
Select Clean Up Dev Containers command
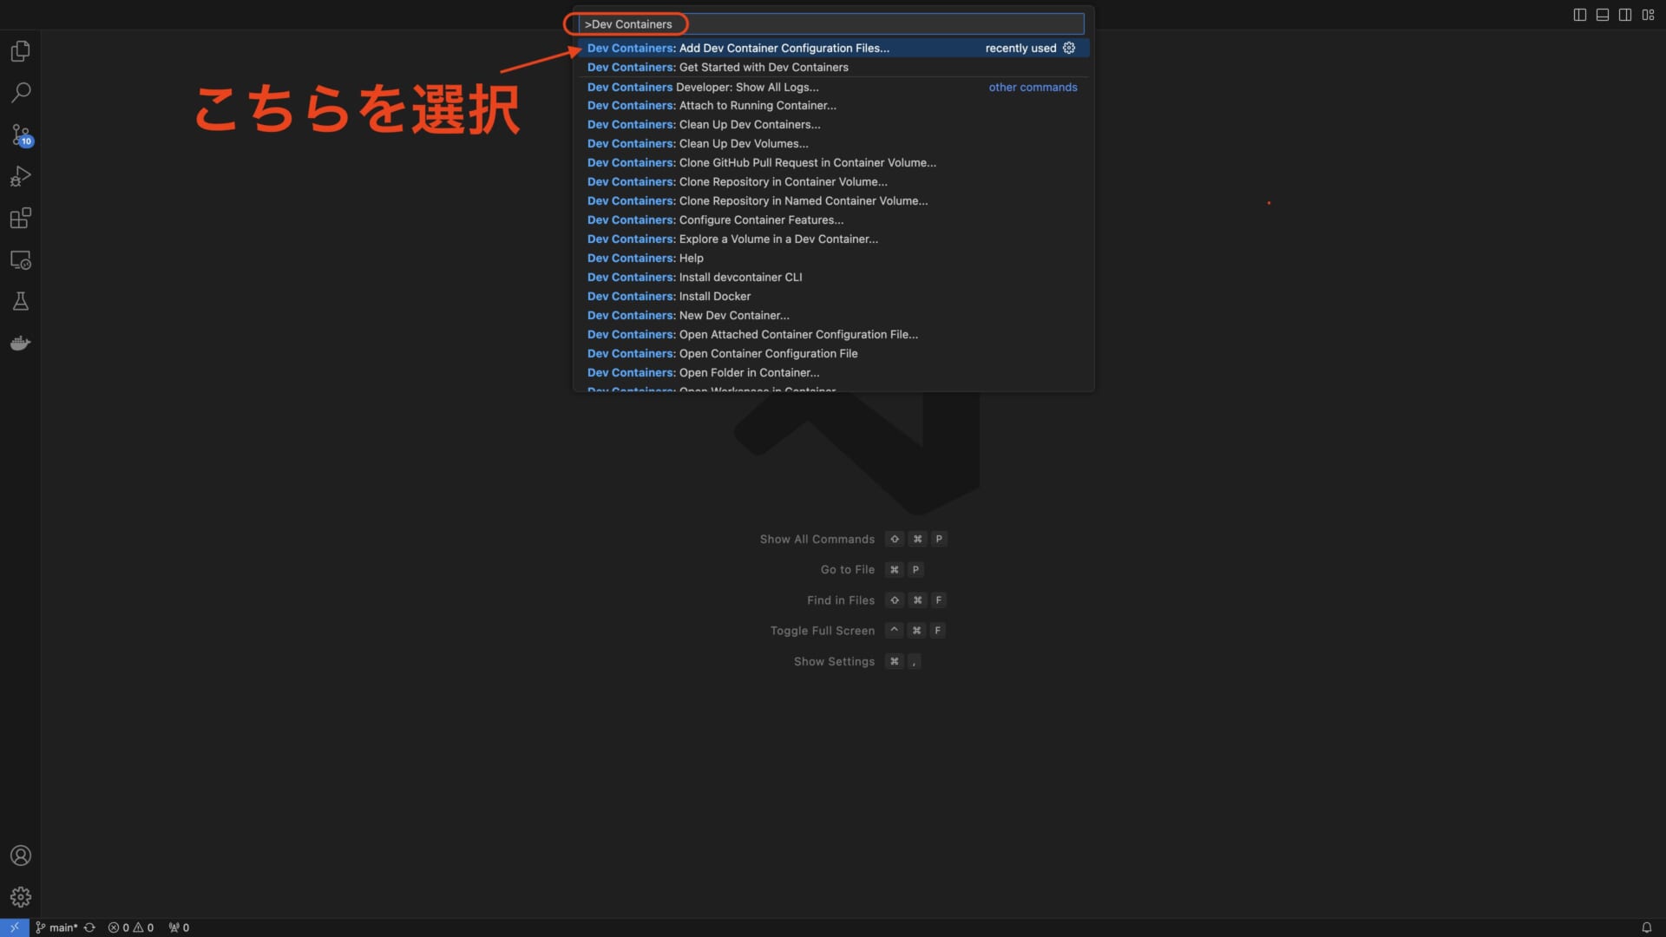833,125
